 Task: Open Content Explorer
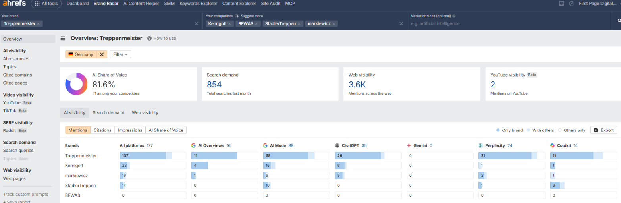(239, 4)
